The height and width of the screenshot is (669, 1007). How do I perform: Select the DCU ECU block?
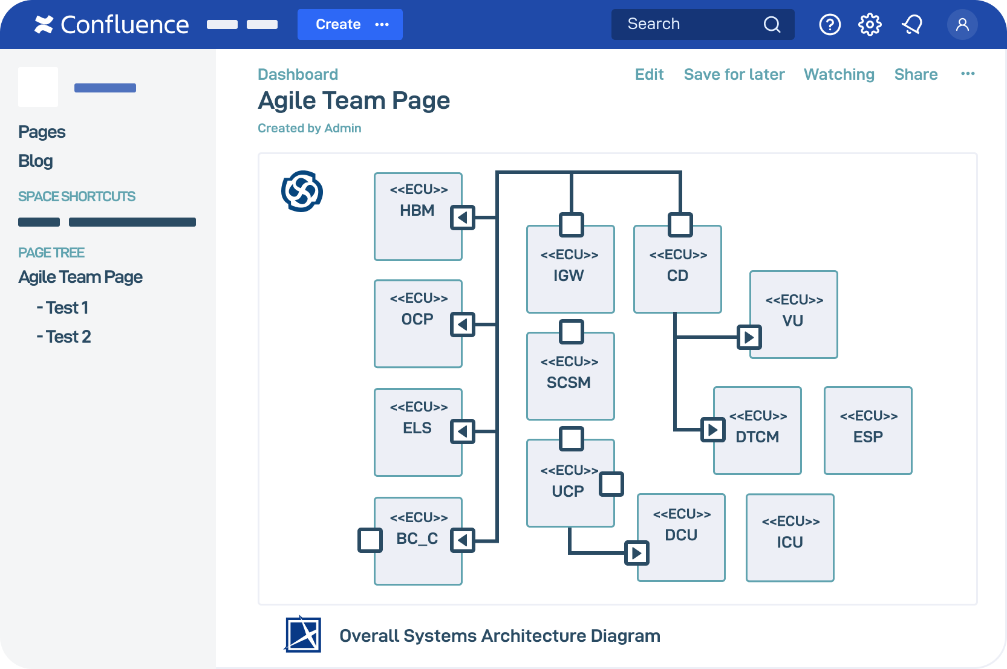[x=681, y=538]
